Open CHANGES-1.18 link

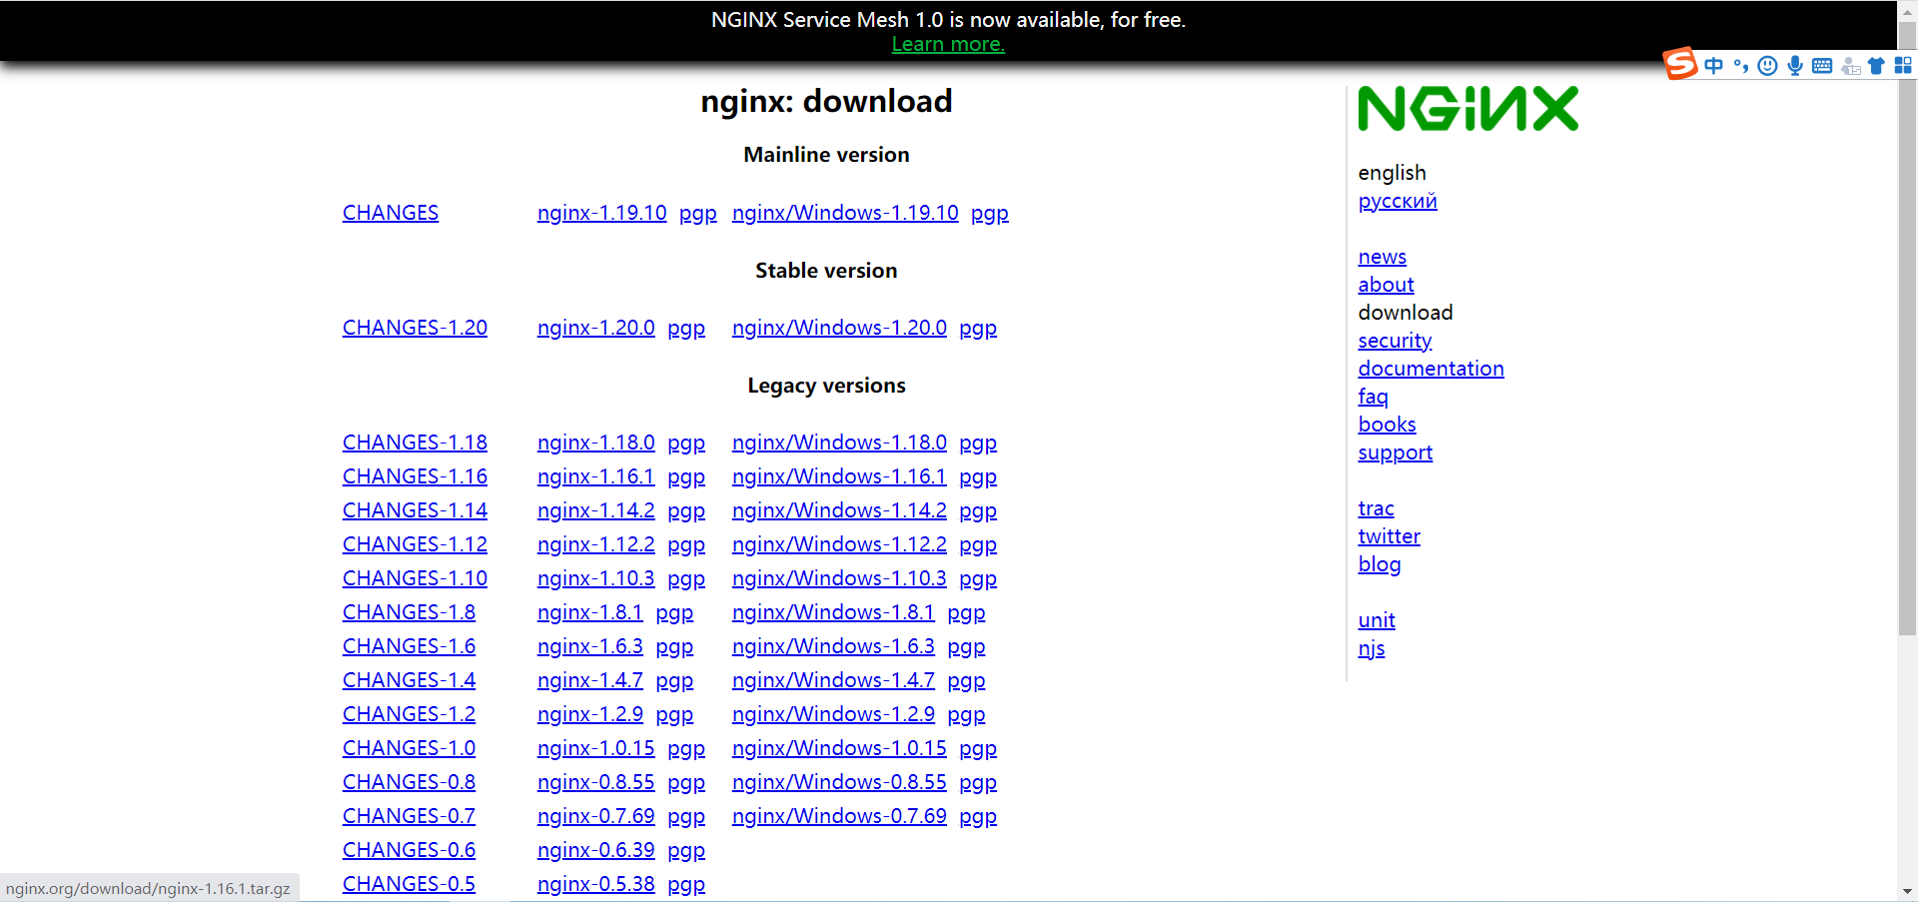[x=415, y=443]
